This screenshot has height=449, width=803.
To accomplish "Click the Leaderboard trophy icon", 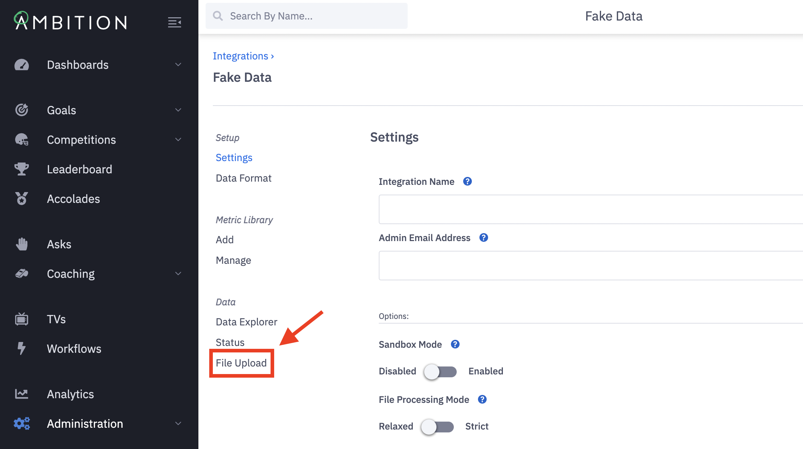I will (x=22, y=169).
